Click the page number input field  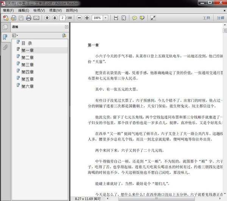tap(62, 18)
